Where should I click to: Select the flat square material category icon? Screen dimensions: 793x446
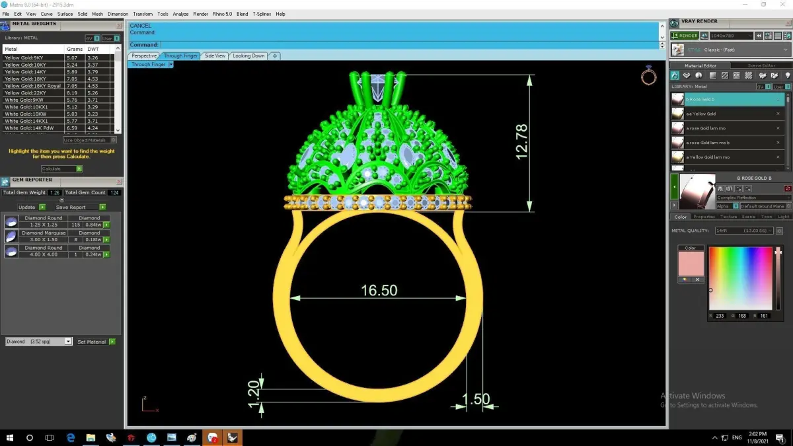713,76
